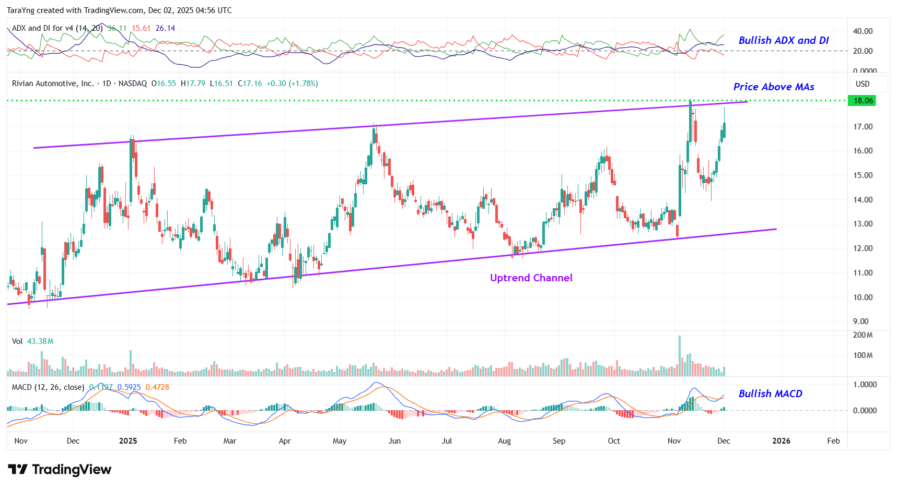This screenshot has width=897, height=489.
Task: Click the MACD orange 0.4728 signal value
Action: click(x=157, y=387)
